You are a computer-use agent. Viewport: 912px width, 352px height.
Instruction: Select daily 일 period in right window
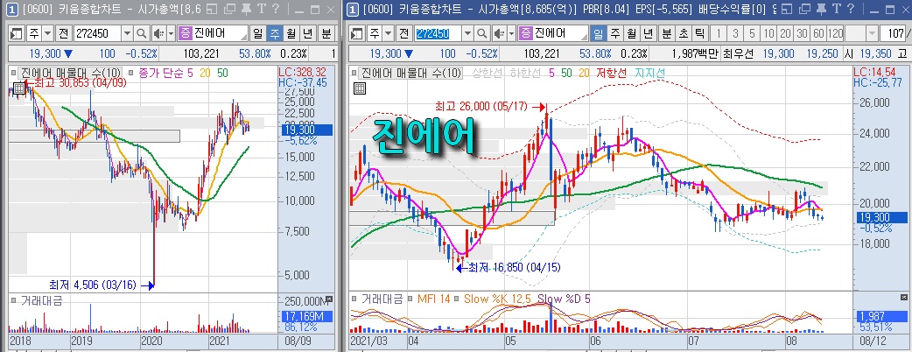[599, 33]
